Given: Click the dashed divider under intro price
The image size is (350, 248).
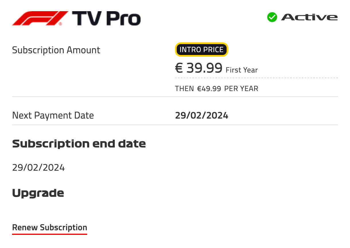Looking at the screenshot, I should tap(256, 78).
